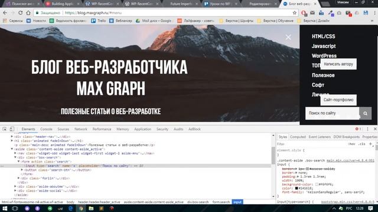Open the Trello bookmark
The height and width of the screenshot is (212, 378).
click(x=99, y=21)
